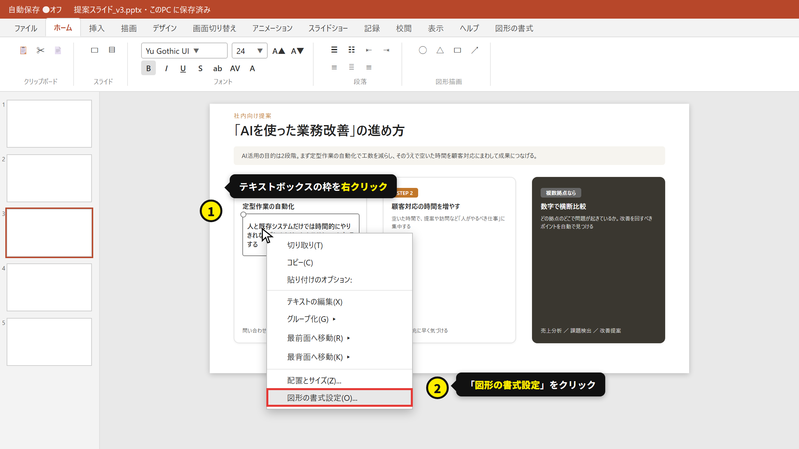Viewport: 799px width, 449px height.
Task: Select the triangle shape tool
Action: pyautogui.click(x=440, y=50)
